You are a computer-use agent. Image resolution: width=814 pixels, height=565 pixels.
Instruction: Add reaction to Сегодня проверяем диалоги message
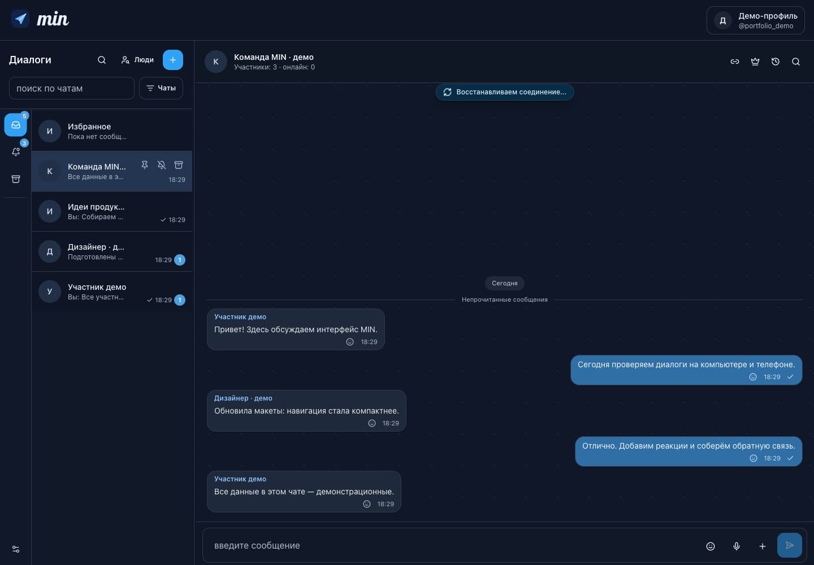(753, 377)
